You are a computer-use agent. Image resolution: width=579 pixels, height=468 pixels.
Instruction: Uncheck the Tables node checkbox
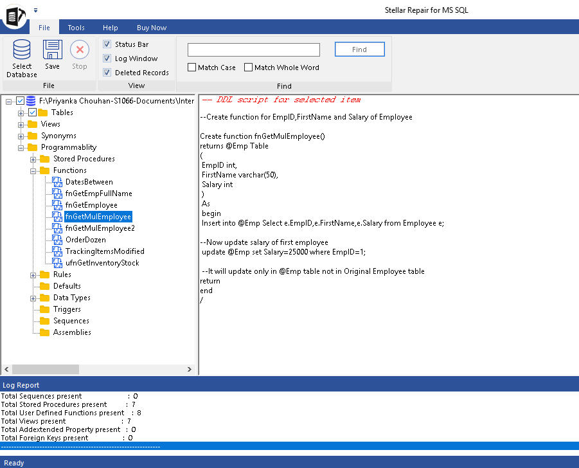[x=33, y=113]
